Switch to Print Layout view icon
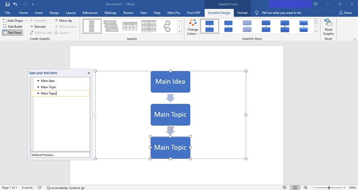 (x=295, y=187)
